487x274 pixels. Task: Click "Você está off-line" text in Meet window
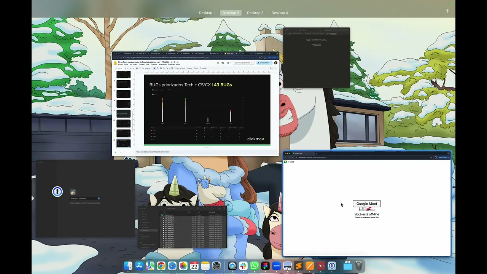coord(367,214)
